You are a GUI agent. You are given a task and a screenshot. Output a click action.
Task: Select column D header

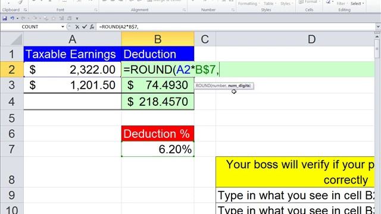click(295, 39)
